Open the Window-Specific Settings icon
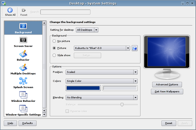 [23, 109]
